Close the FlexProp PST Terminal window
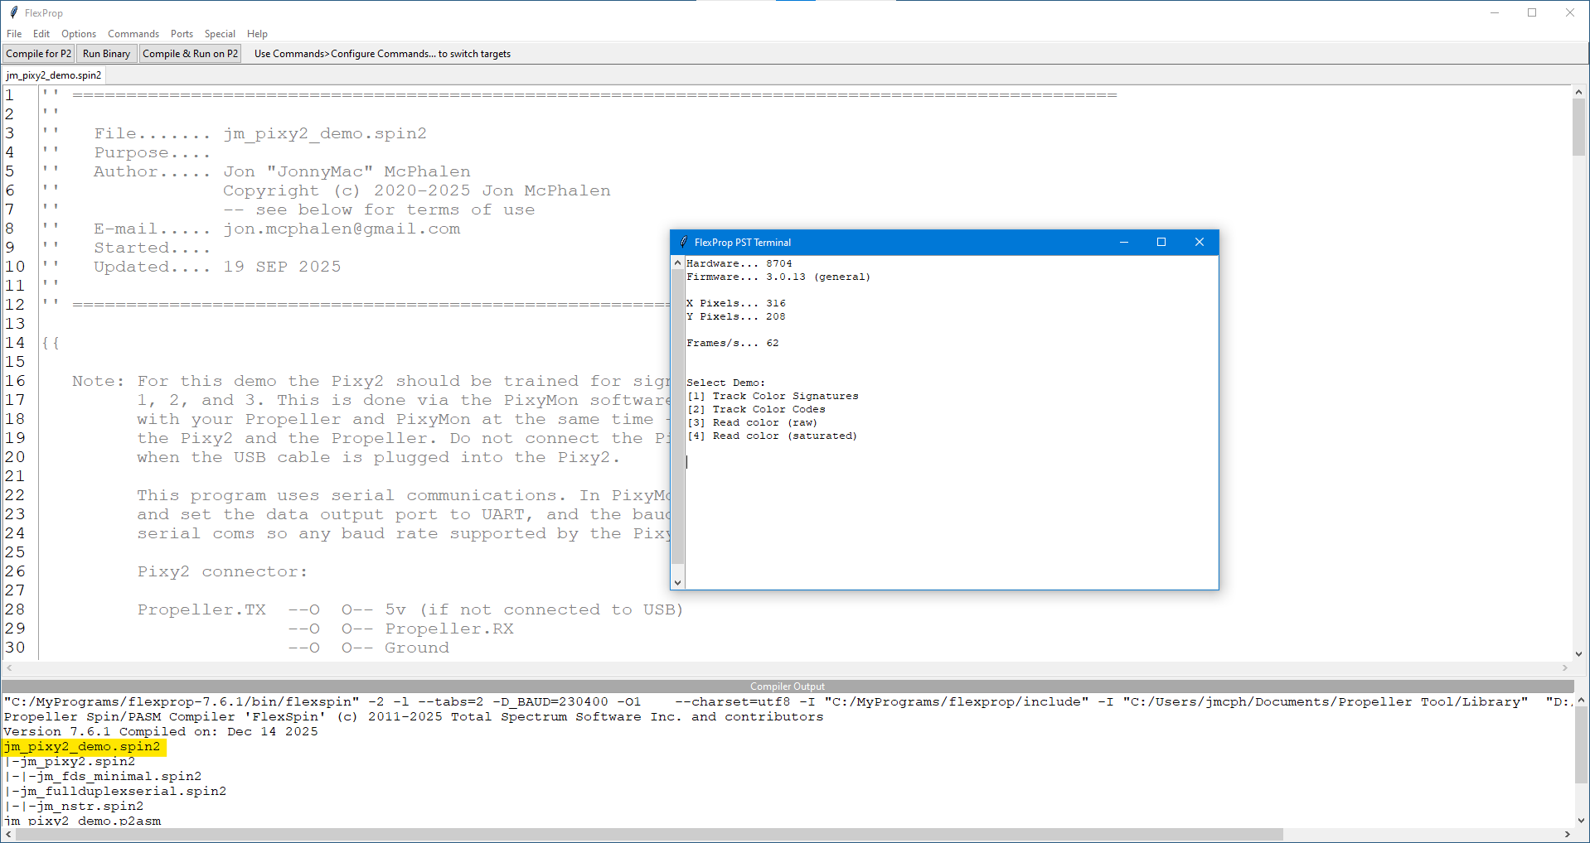 (x=1199, y=242)
